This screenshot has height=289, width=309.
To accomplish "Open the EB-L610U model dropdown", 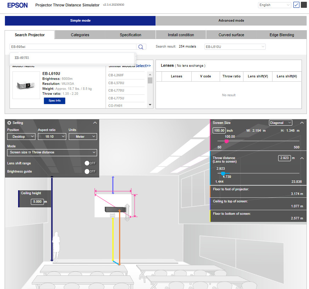I will tap(235, 47).
